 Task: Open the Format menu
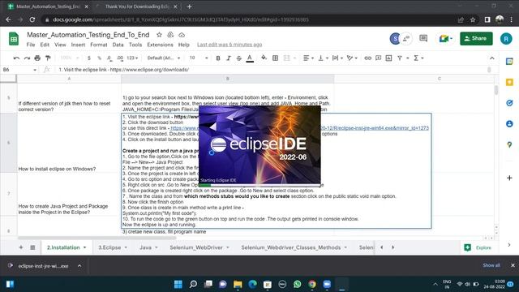[99, 45]
